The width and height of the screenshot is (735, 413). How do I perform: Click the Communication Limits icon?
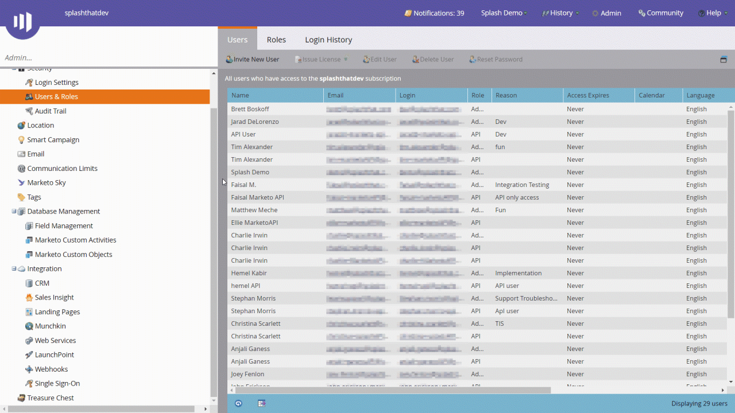coord(21,169)
